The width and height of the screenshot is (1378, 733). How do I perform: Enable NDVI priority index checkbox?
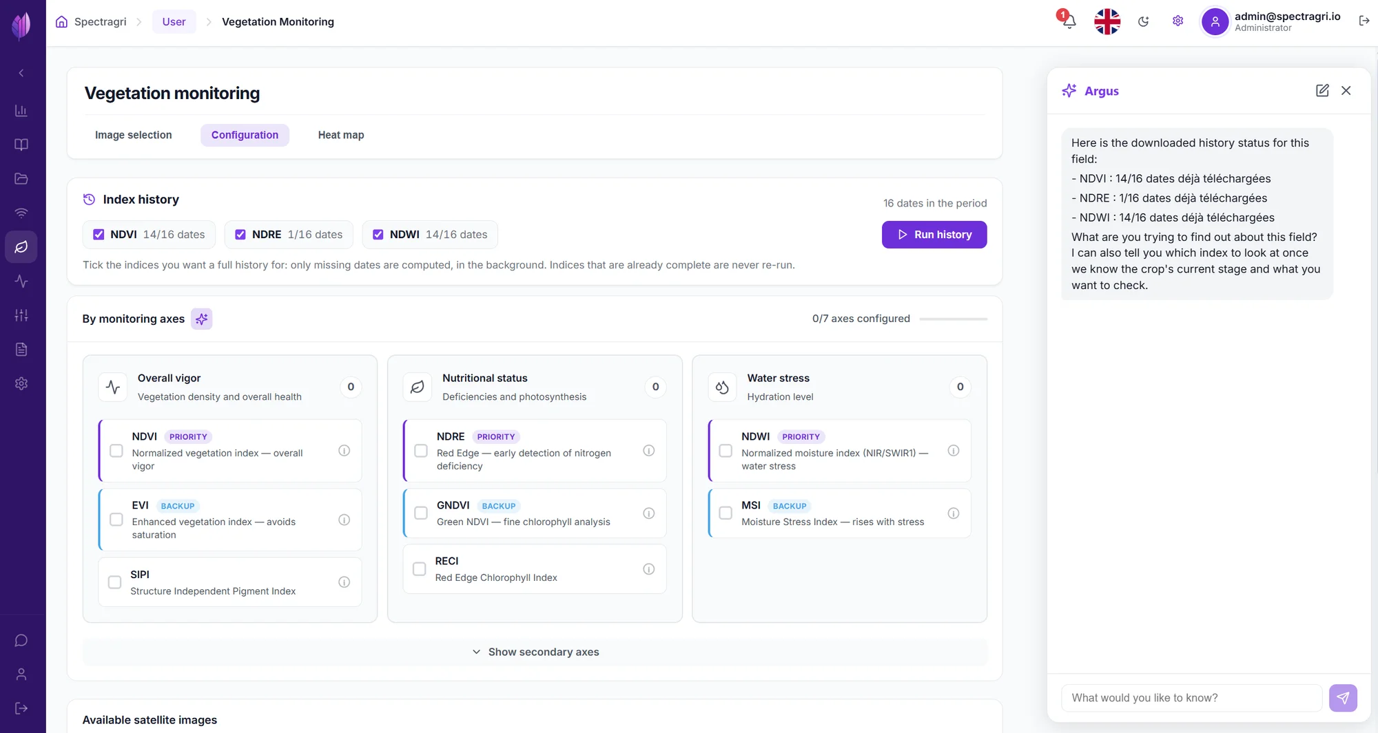(116, 451)
